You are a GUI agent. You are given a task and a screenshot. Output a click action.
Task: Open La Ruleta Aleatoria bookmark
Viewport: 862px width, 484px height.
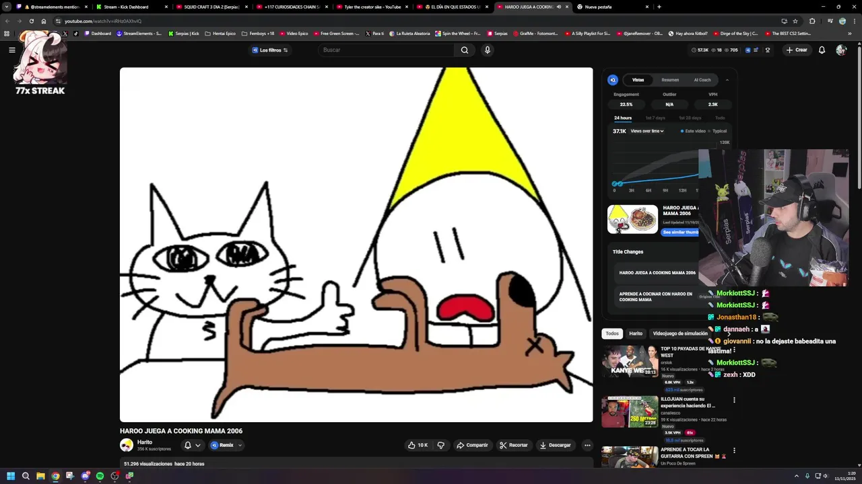[x=409, y=33]
